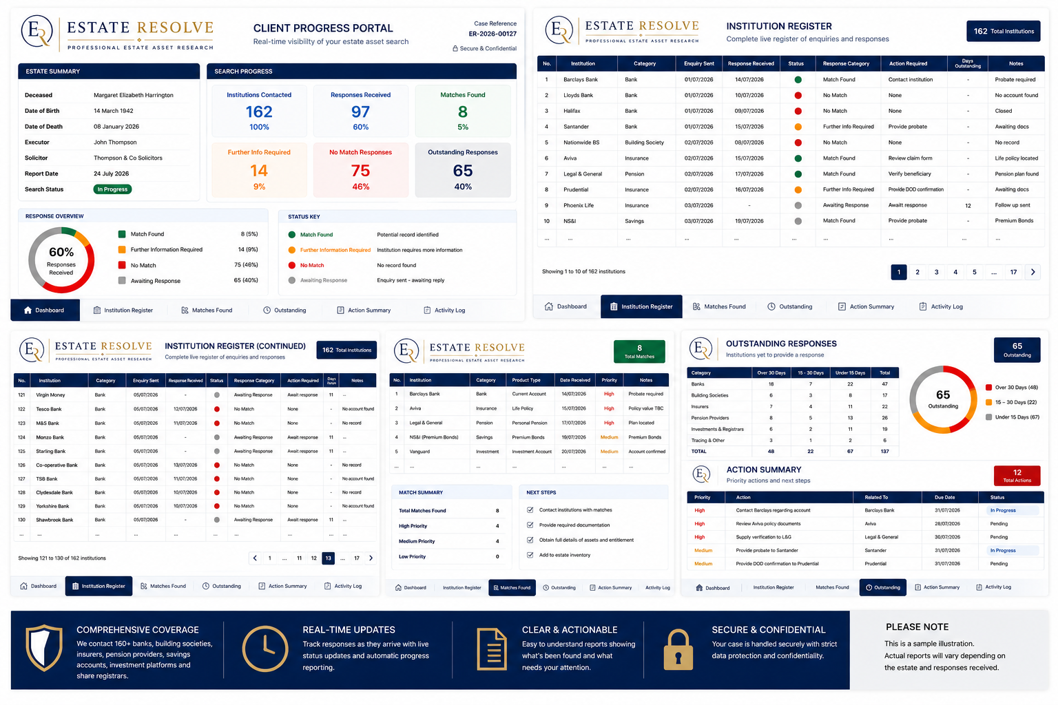
Task: Toggle 'Provide required documentation' checkbox
Action: coord(530,525)
